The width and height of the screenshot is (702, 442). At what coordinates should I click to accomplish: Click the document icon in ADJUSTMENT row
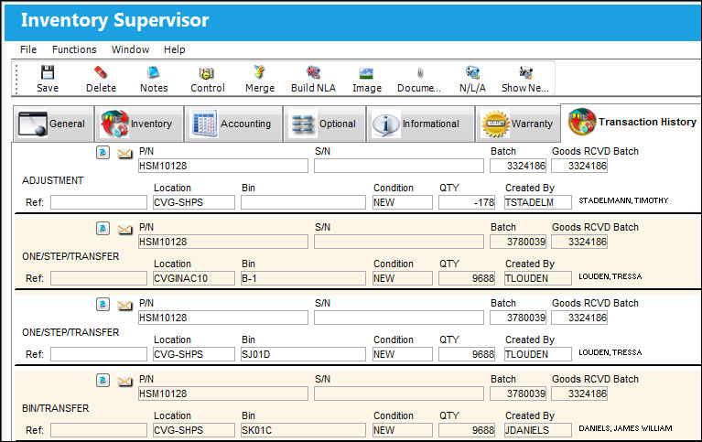click(103, 153)
